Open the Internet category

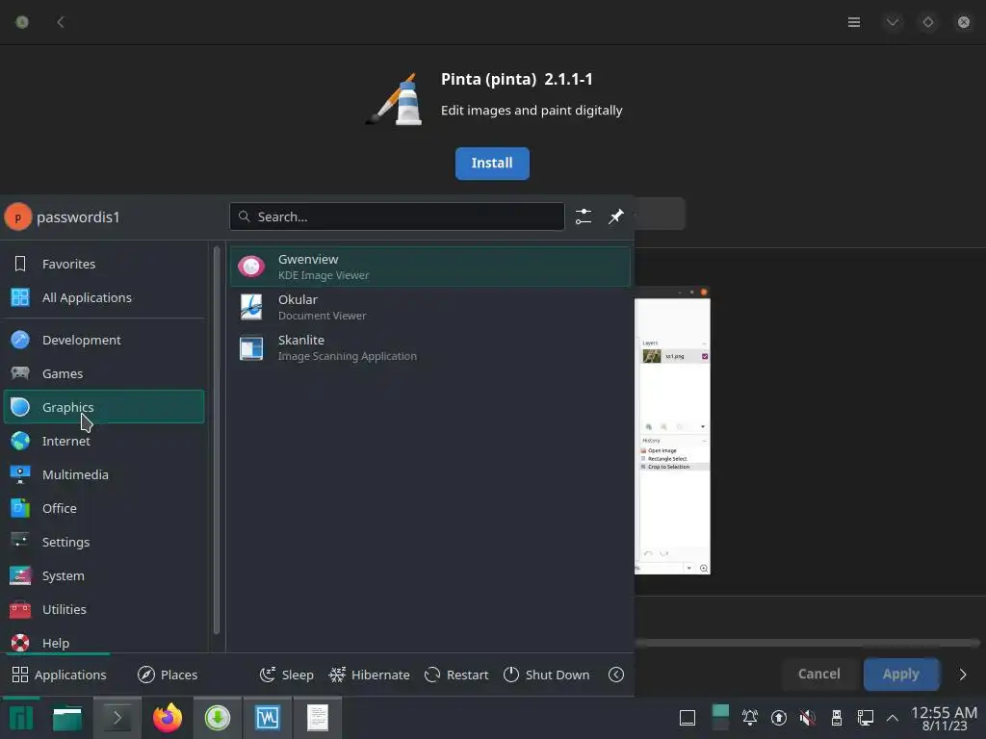[x=104, y=441]
